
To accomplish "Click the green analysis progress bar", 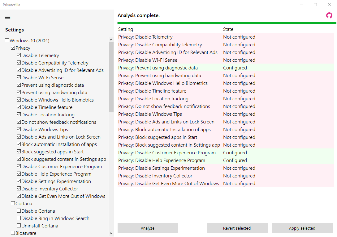I will tap(226, 23).
